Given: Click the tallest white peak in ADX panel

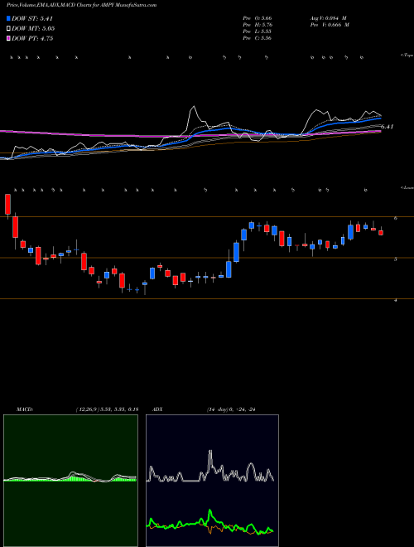Looking at the screenshot, I should 210,453.
